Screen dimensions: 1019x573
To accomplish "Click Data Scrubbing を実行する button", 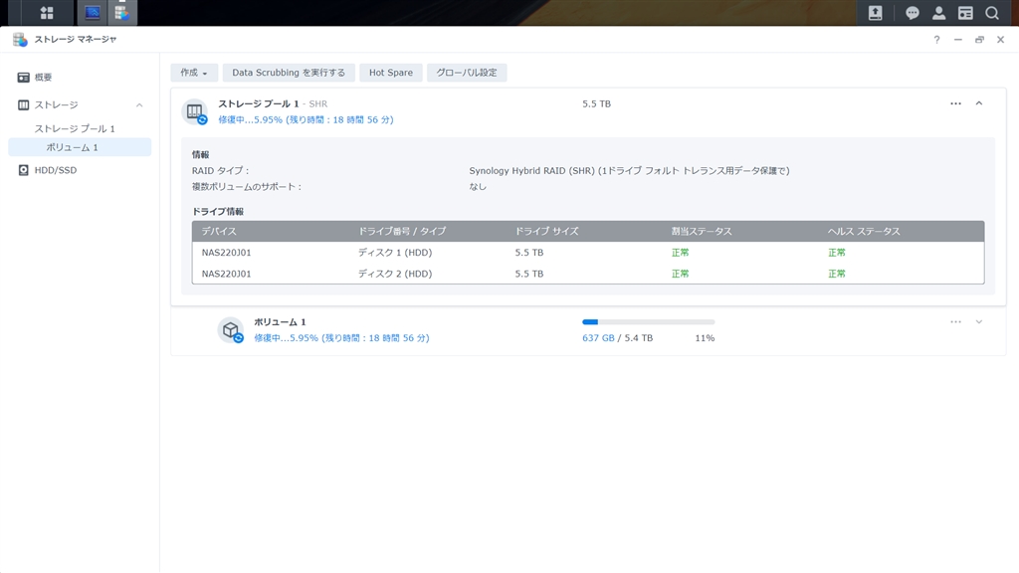I will [289, 73].
